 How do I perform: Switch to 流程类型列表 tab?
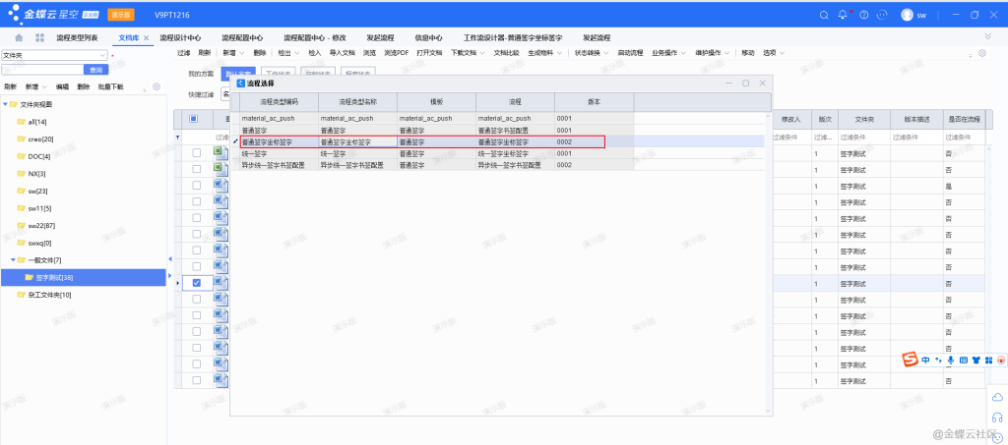coord(77,38)
